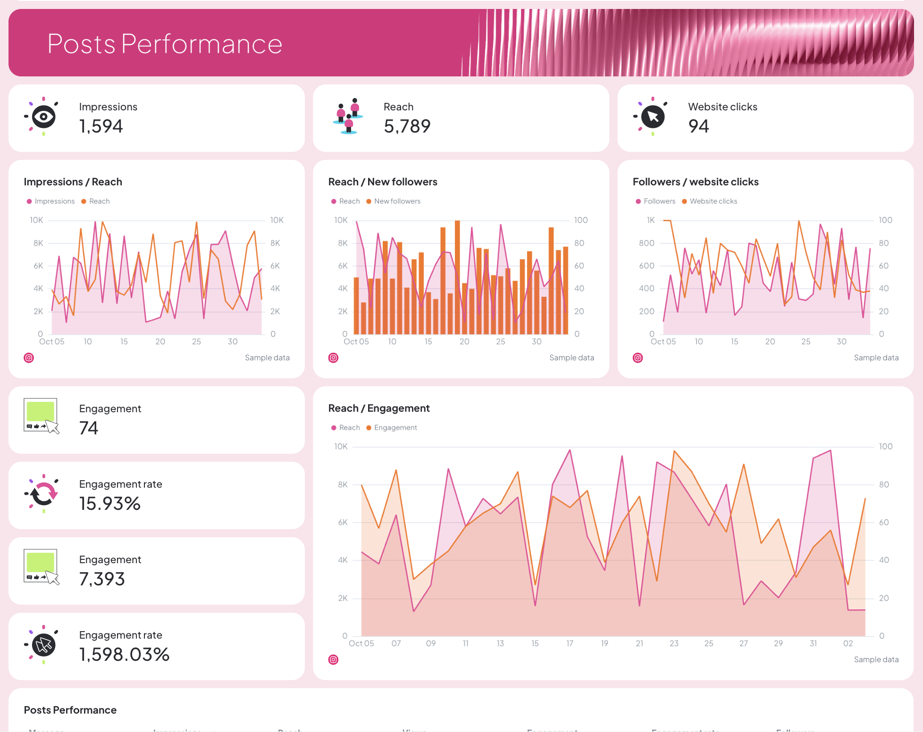Click the people icon next to Reach
923x732 pixels.
tap(348, 117)
